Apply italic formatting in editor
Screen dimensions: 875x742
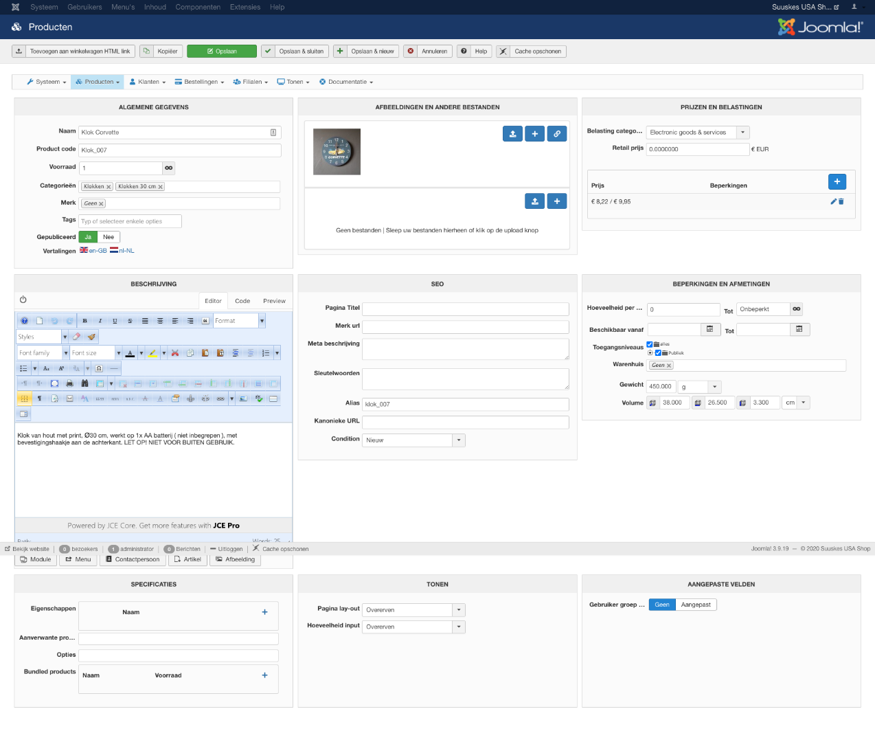coord(100,321)
